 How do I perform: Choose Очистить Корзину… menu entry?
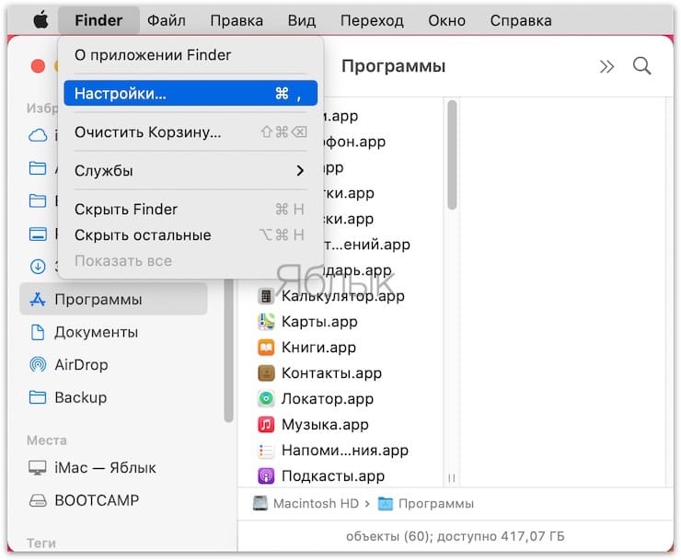tap(190, 132)
